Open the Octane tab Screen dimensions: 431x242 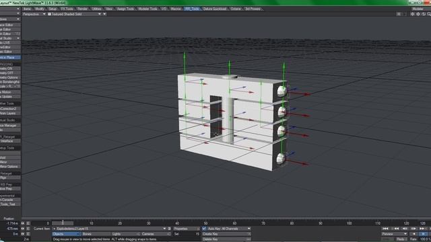coord(236,9)
